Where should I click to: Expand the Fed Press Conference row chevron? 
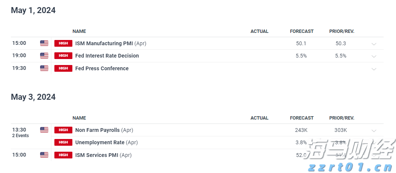(373, 69)
